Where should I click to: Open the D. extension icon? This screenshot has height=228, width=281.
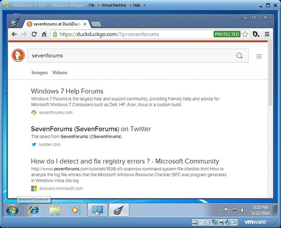(256, 34)
